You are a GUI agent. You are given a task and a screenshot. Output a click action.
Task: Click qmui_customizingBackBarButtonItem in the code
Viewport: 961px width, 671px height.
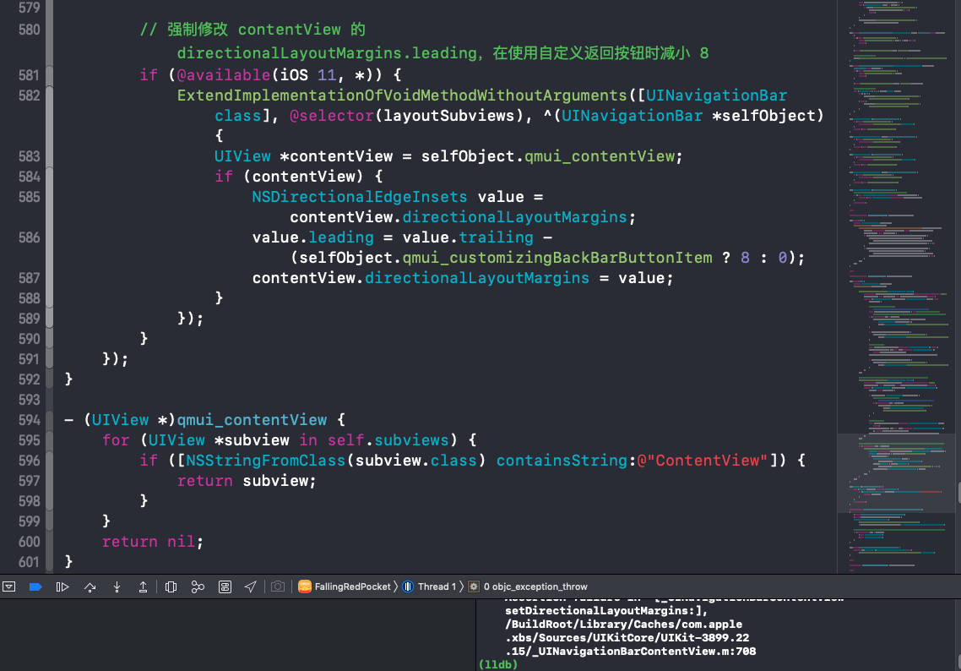pyautogui.click(x=557, y=258)
